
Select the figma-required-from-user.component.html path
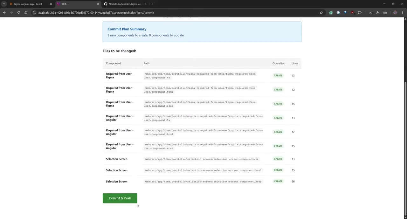click(x=200, y=90)
